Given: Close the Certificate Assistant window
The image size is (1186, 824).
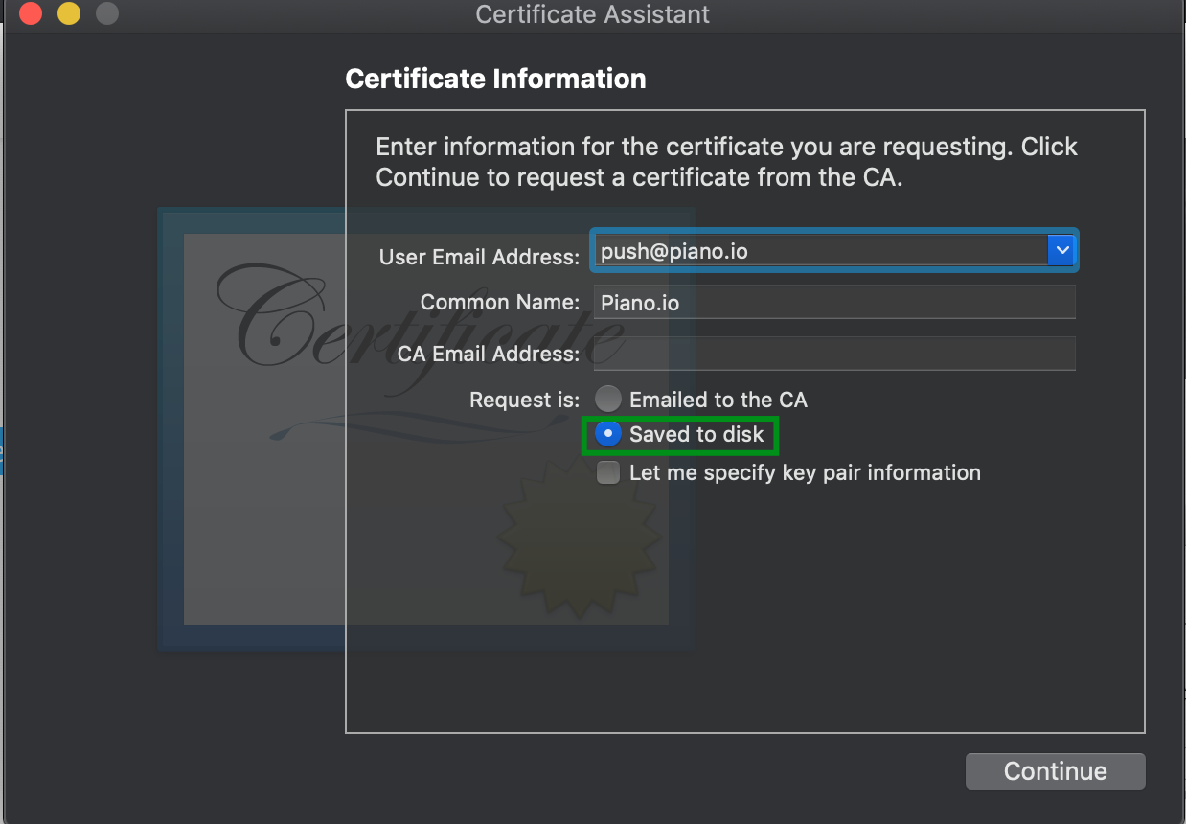Looking at the screenshot, I should point(32,14).
